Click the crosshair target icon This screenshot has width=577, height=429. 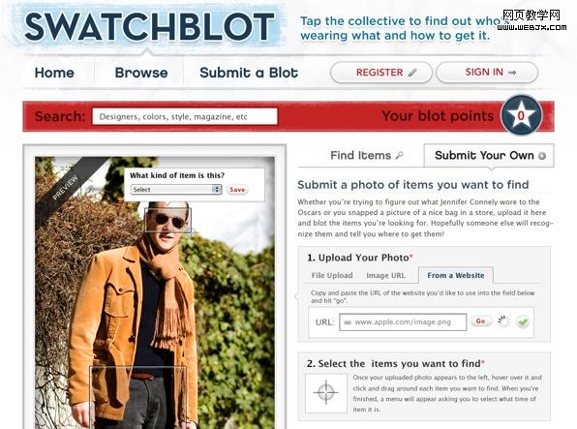(325, 393)
